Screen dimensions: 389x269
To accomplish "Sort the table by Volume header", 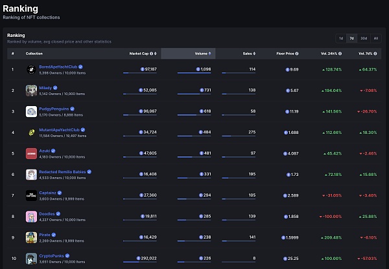I will point(201,54).
